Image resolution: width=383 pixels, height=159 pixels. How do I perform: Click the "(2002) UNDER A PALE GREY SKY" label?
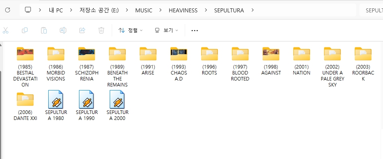pyautogui.click(x=332, y=76)
